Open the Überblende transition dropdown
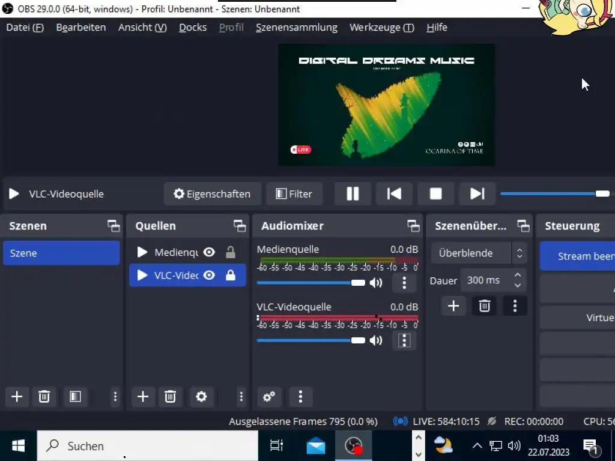 tap(479, 253)
